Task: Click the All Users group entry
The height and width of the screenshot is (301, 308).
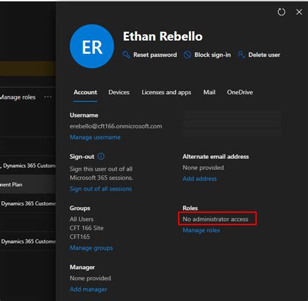Action: click(x=81, y=219)
